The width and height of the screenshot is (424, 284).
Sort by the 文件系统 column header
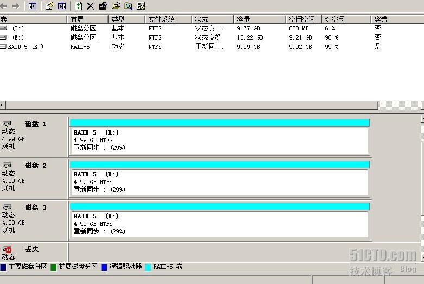pos(168,20)
